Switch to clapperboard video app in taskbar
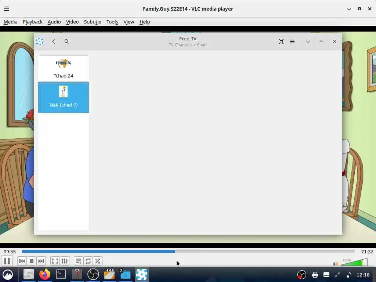376x282 pixels. pyautogui.click(x=109, y=274)
